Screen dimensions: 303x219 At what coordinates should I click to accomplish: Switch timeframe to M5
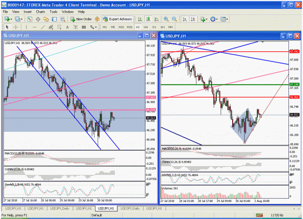pos(113,27)
